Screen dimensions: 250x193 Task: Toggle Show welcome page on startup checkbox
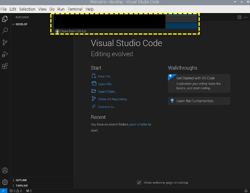coord(139,182)
